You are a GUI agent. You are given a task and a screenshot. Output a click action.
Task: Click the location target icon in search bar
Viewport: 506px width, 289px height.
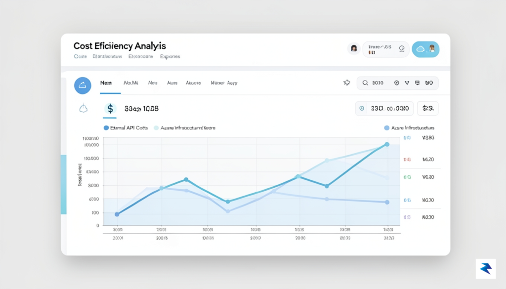[x=397, y=83]
